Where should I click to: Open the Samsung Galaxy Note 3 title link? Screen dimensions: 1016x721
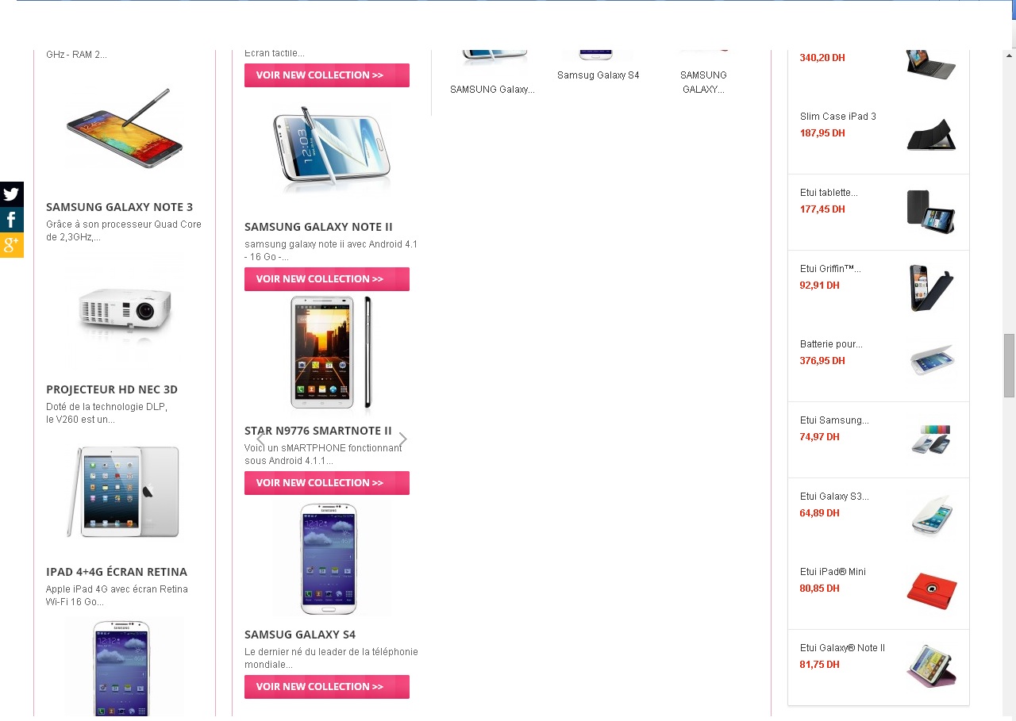point(119,207)
